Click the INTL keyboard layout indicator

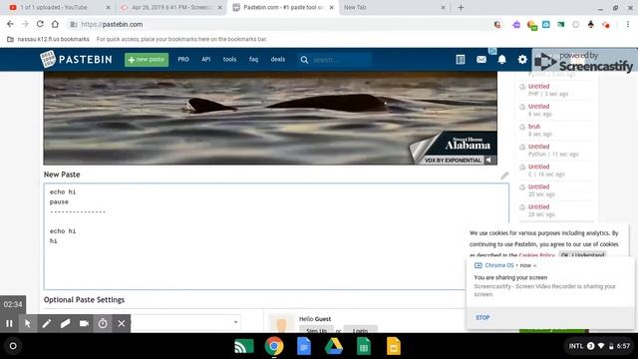tap(576, 346)
